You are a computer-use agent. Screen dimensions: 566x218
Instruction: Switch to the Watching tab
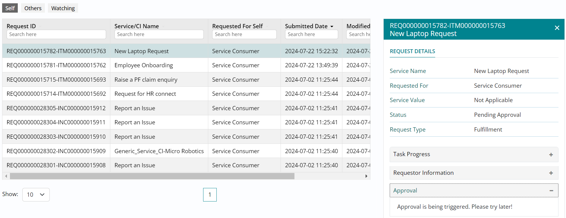coord(63,8)
